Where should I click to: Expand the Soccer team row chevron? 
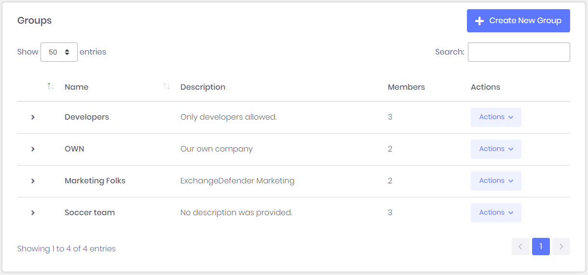33,213
